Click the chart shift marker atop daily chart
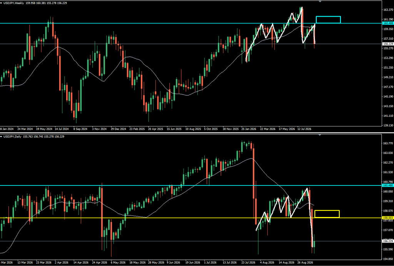The height and width of the screenshot is (266, 394). click(x=320, y=135)
